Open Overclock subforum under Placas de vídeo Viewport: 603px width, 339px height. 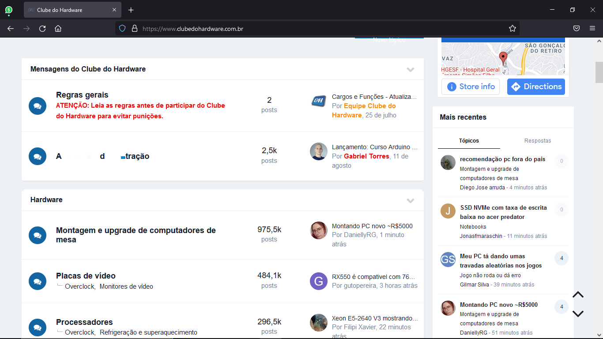[80, 286]
